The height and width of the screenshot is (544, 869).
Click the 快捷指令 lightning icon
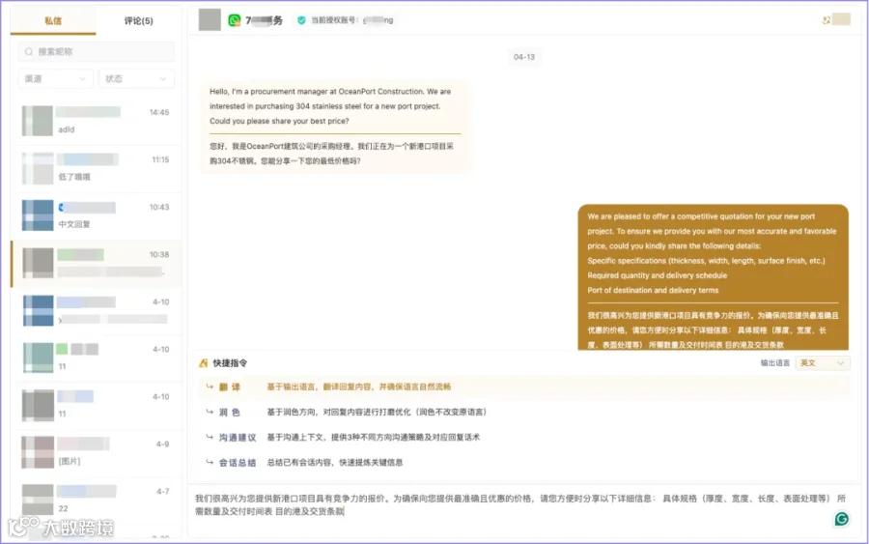[204, 363]
